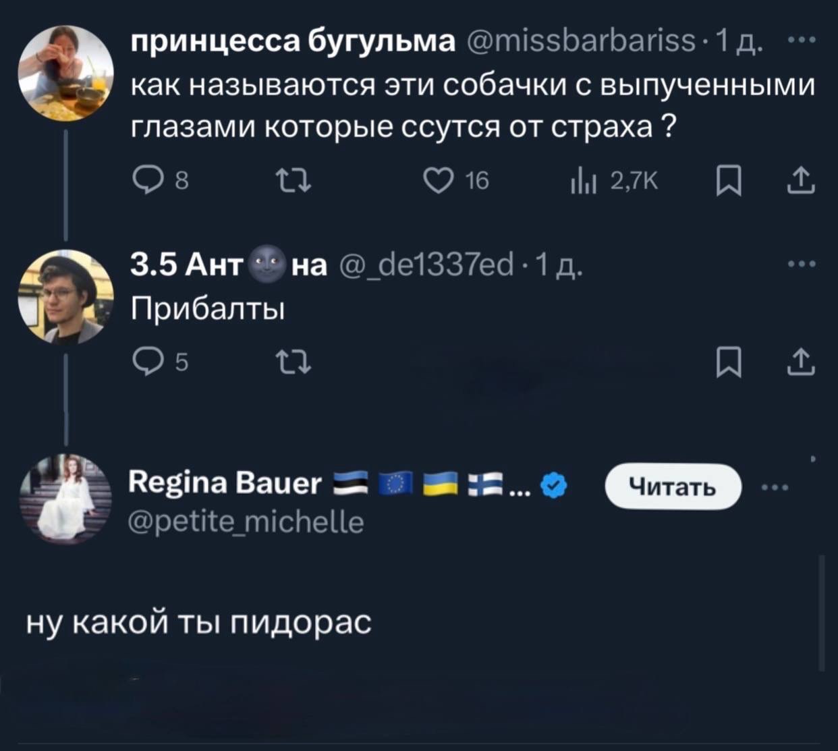Open Regina Bauer's profile picture
This screenshot has height=751, width=838.
pos(66,499)
